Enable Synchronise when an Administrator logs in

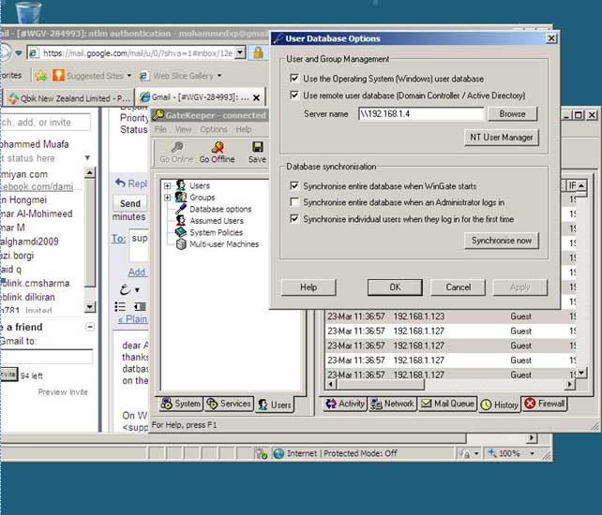coord(294,202)
